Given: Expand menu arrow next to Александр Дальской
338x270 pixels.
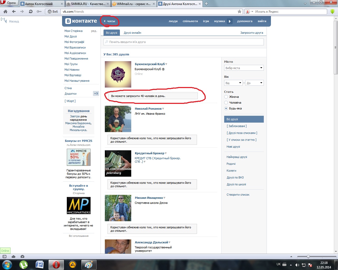Looking at the screenshot, I should point(170,242).
